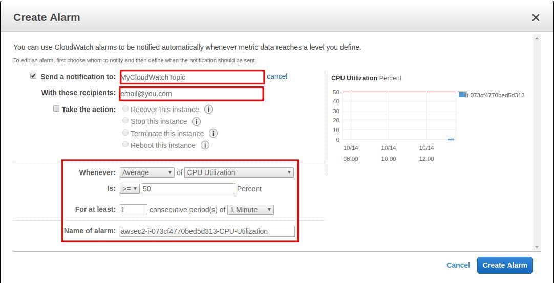Click info icon beside Recover this instance
This screenshot has height=283, width=554.
click(x=209, y=110)
